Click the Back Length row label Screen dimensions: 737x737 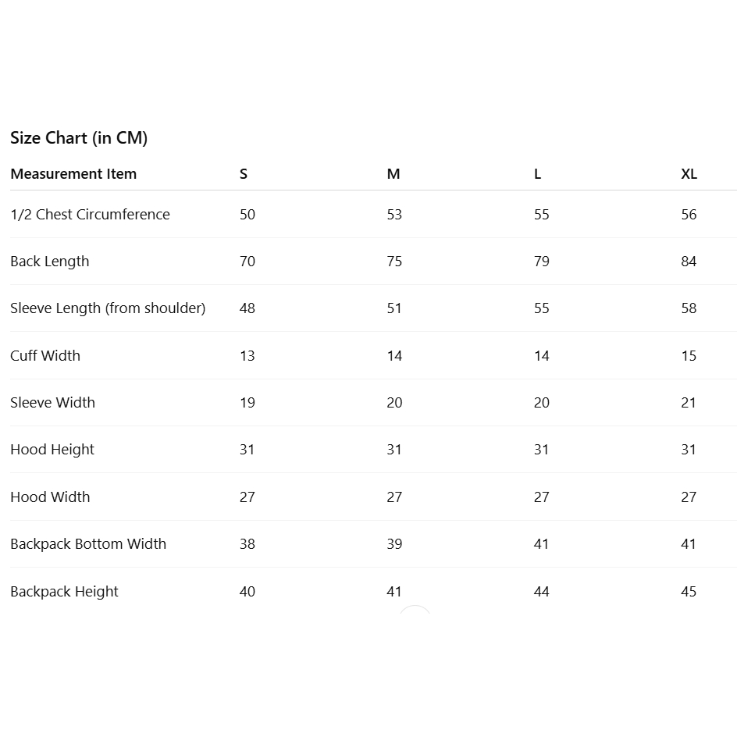click(50, 262)
